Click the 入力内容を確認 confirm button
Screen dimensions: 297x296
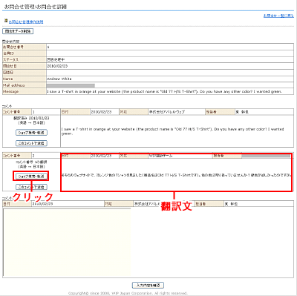point(148,285)
